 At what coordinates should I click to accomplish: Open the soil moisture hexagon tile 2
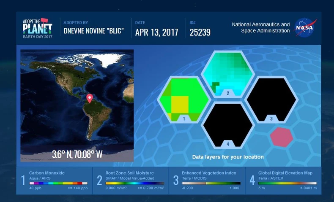click(x=228, y=74)
